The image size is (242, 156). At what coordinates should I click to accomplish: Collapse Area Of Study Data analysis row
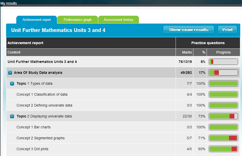click(x=10, y=73)
